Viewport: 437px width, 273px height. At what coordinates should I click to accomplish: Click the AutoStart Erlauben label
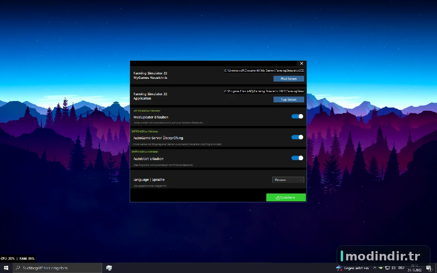[x=149, y=159]
